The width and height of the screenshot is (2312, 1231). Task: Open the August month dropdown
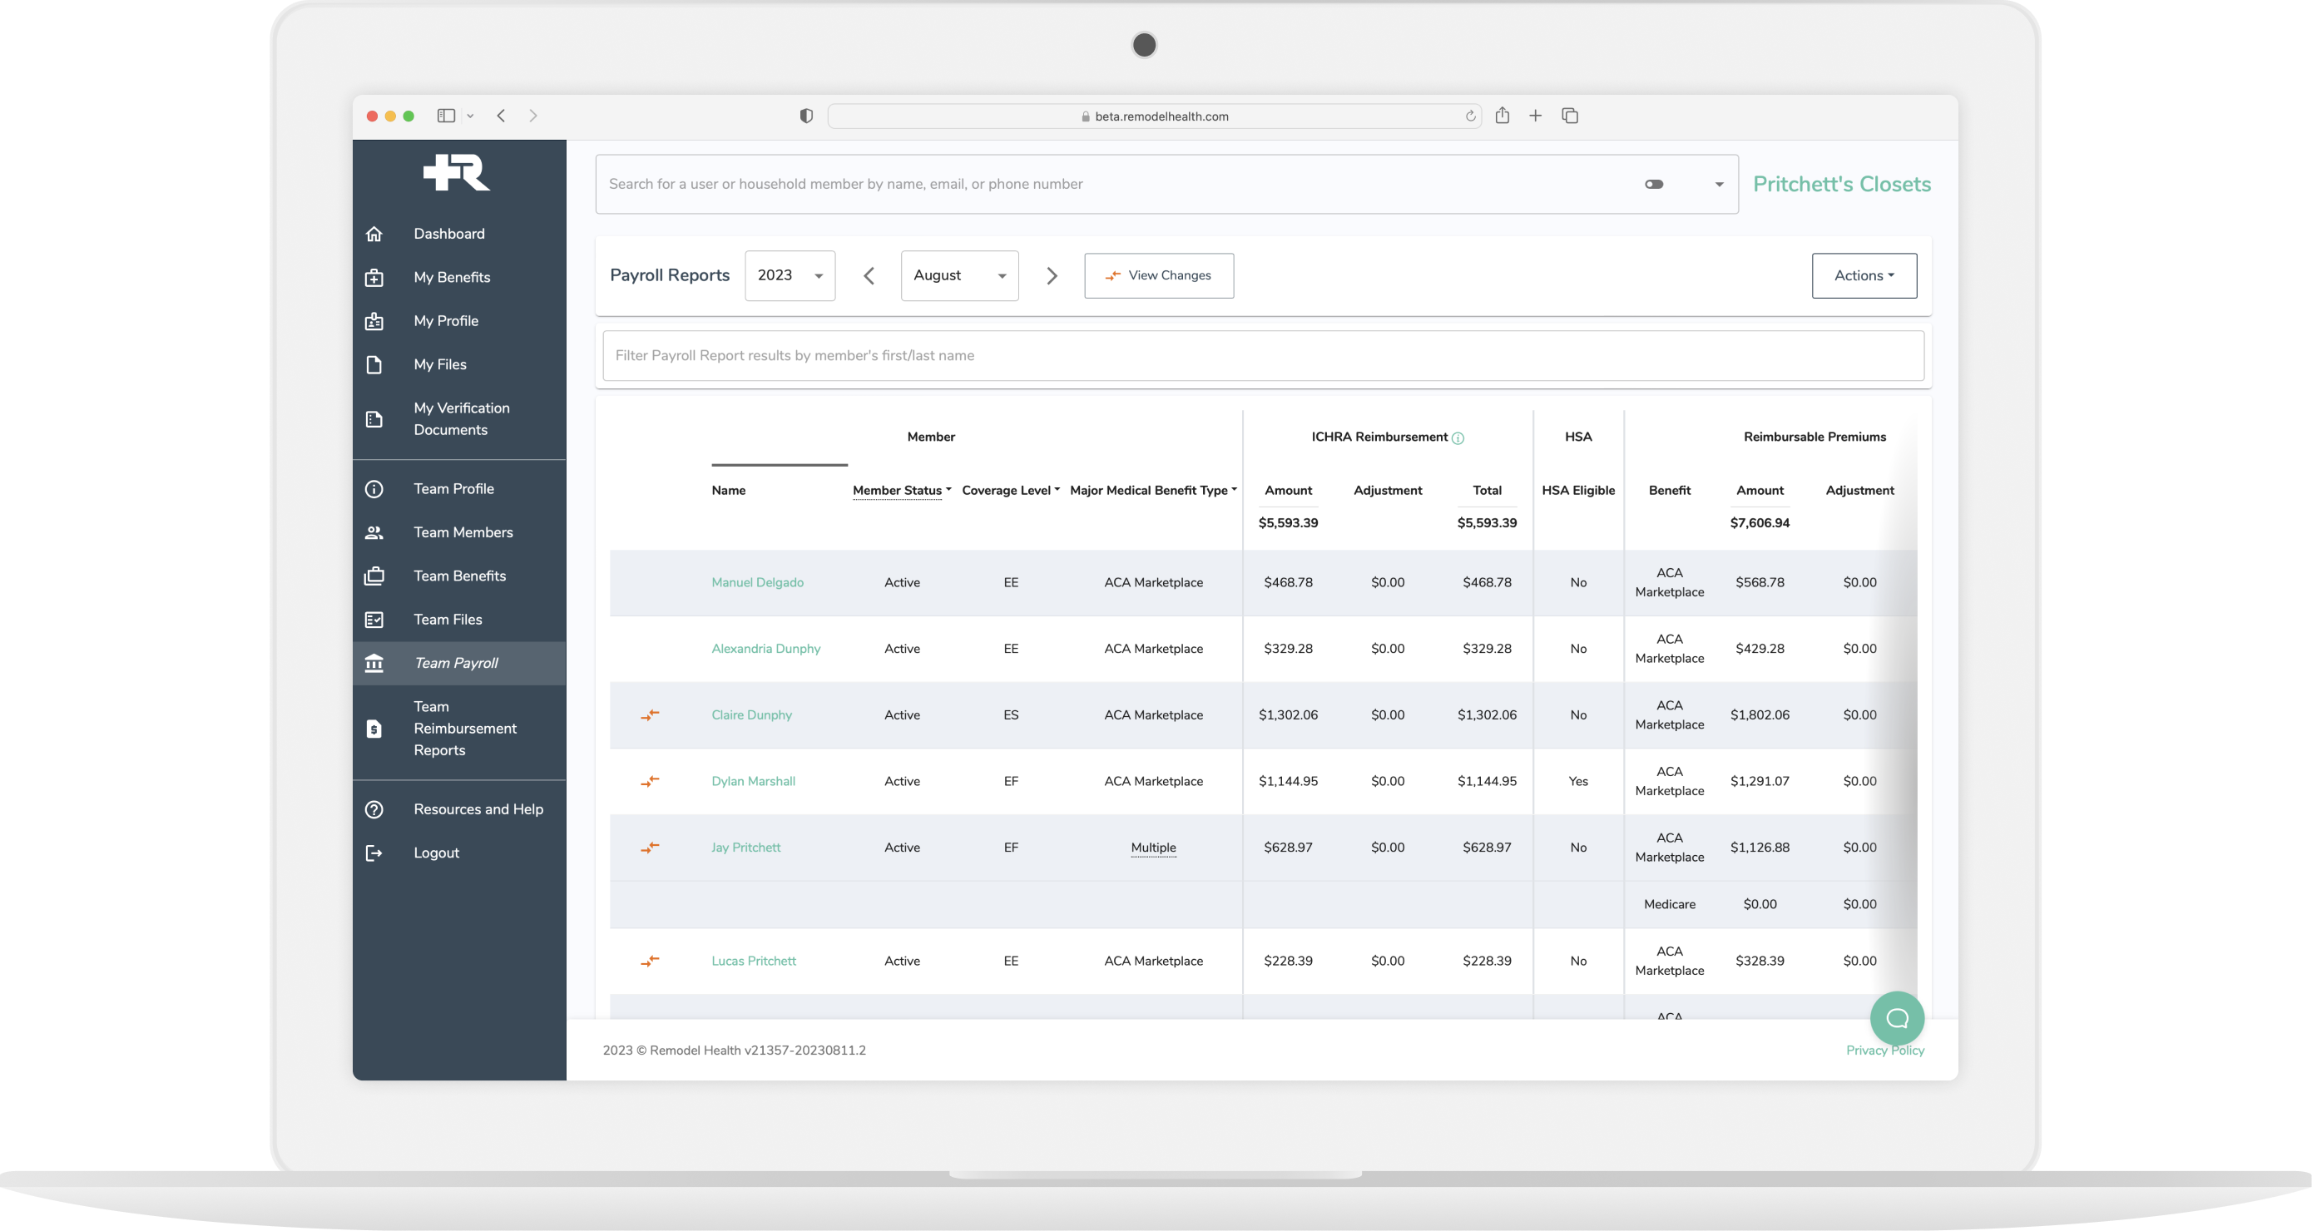(x=958, y=275)
